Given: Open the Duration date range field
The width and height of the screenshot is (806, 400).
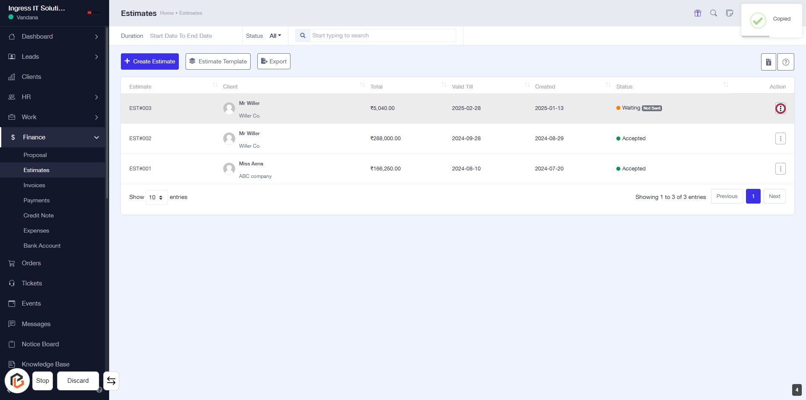Looking at the screenshot, I should (181, 36).
